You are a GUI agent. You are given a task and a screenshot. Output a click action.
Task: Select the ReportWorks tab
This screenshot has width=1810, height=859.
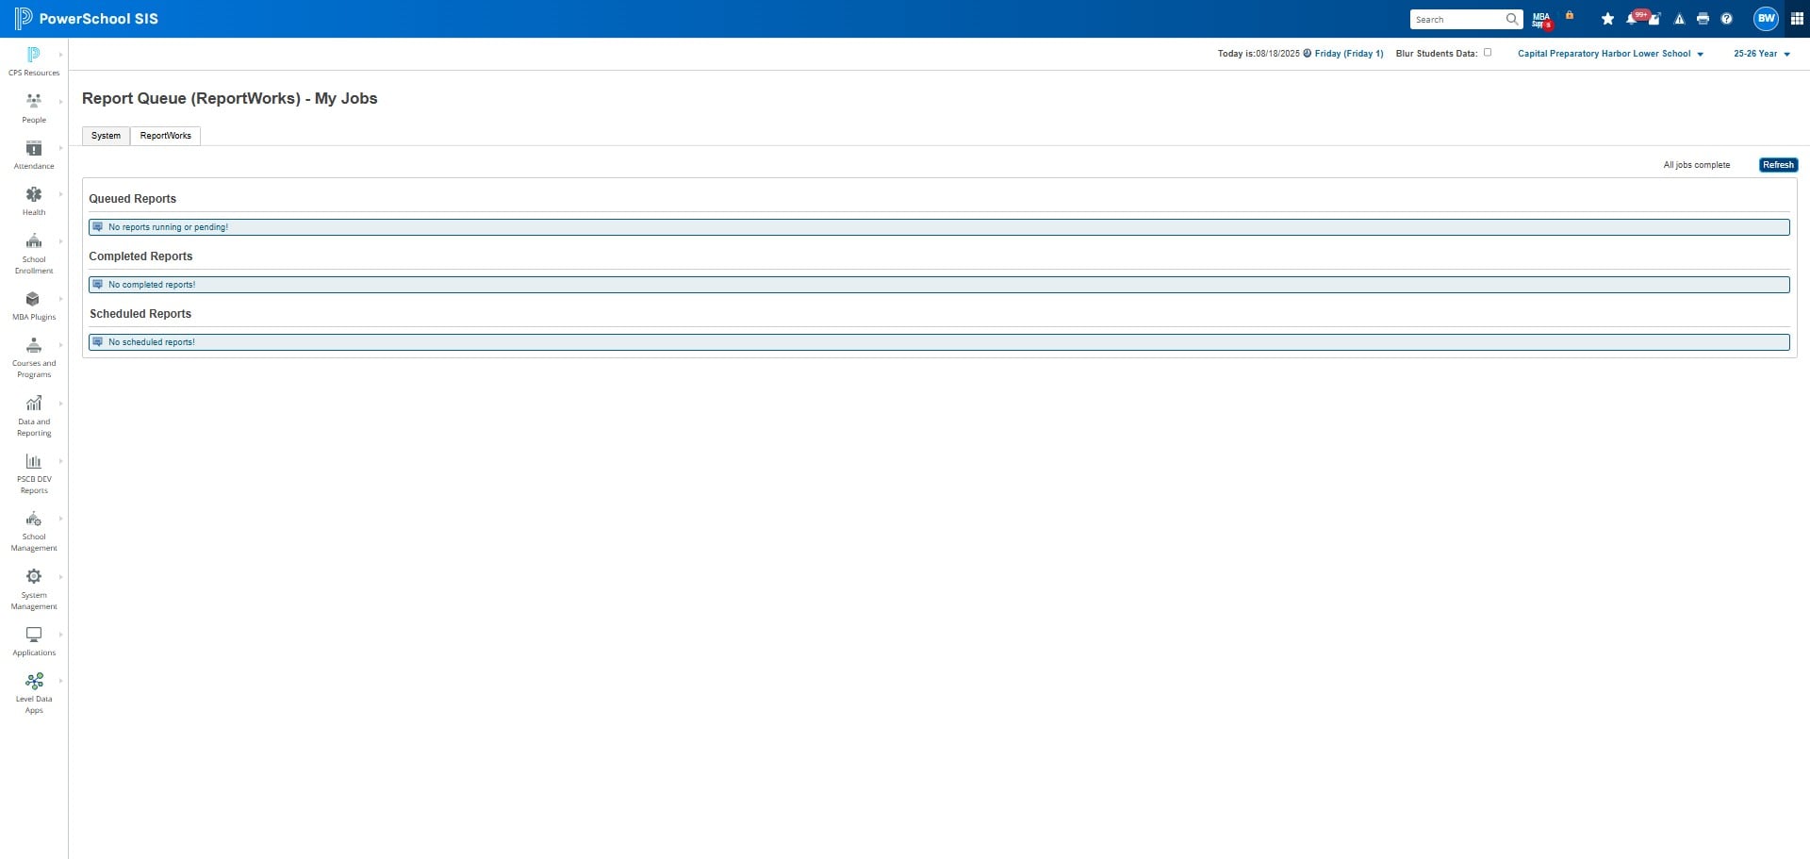(166, 136)
